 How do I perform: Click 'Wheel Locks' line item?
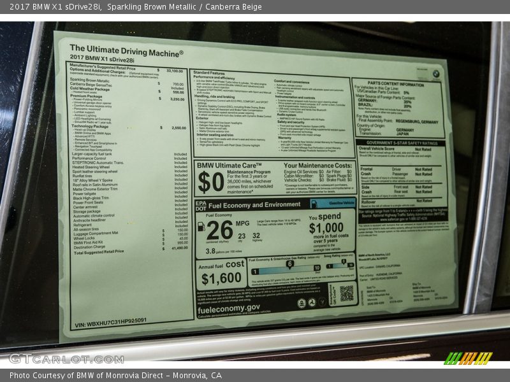(x=84, y=238)
